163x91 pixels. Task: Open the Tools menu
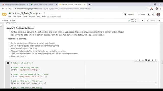point(38,16)
